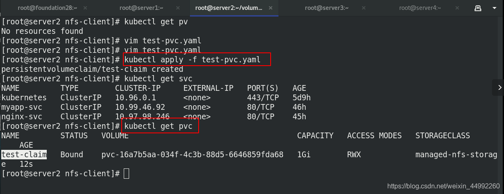This screenshot has width=504, height=194.
Task: Go to root@server4 tab
Action: click(420, 7)
